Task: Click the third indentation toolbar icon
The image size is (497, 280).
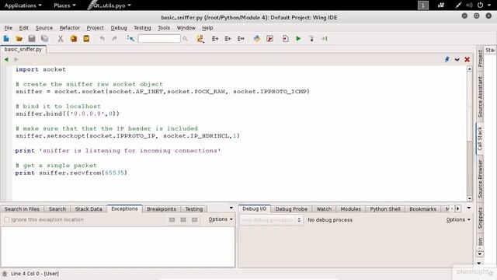Action: [x=241, y=39]
